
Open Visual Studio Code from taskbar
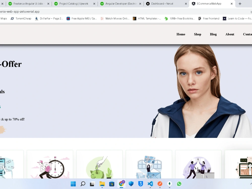coord(150,184)
